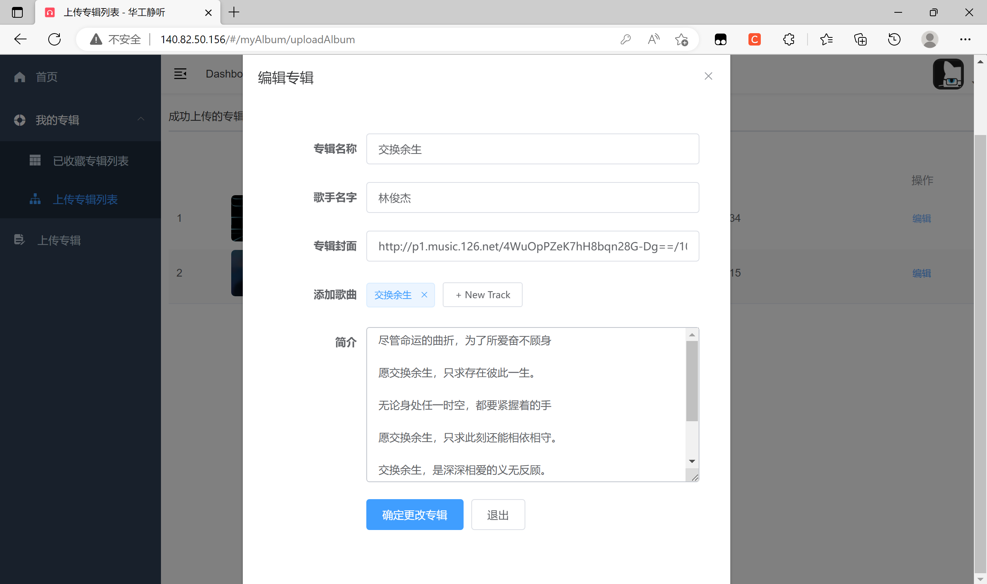This screenshot has width=987, height=584.
Task: Select the 上传专辑列表 sidebar icon
Action: click(x=35, y=199)
